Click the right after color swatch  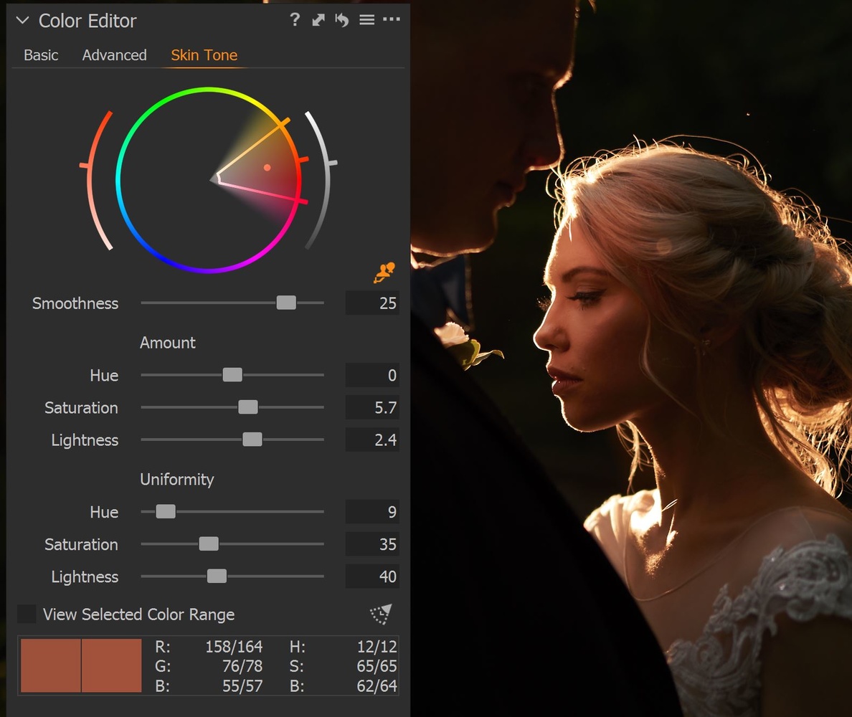click(111, 665)
